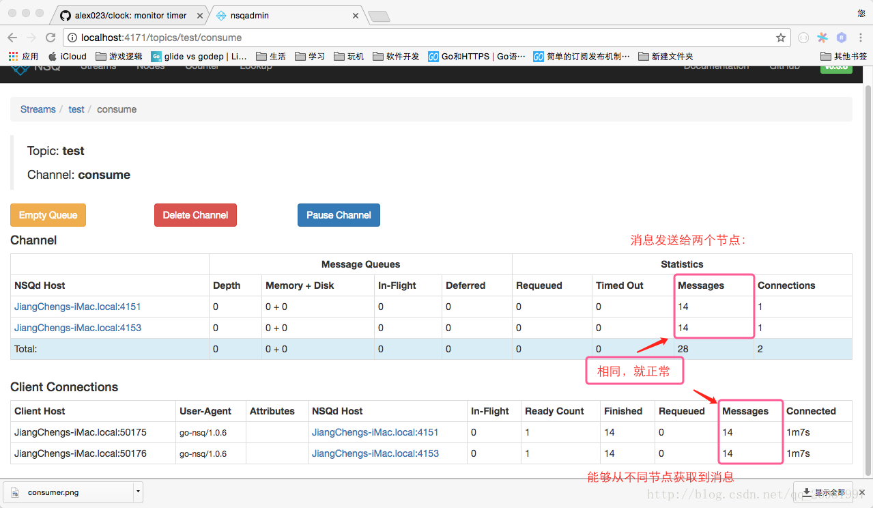Open the iCloud bookmark
Viewport: 873px width, 508px height.
click(67, 57)
